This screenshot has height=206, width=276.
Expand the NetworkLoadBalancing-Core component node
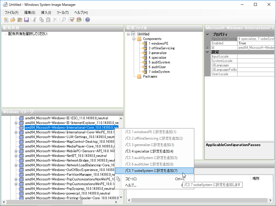tap(16, 165)
